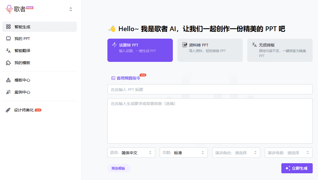The height and width of the screenshot is (180, 318).
Task: Click the 模板中心 shapes icon
Action: 8,80
